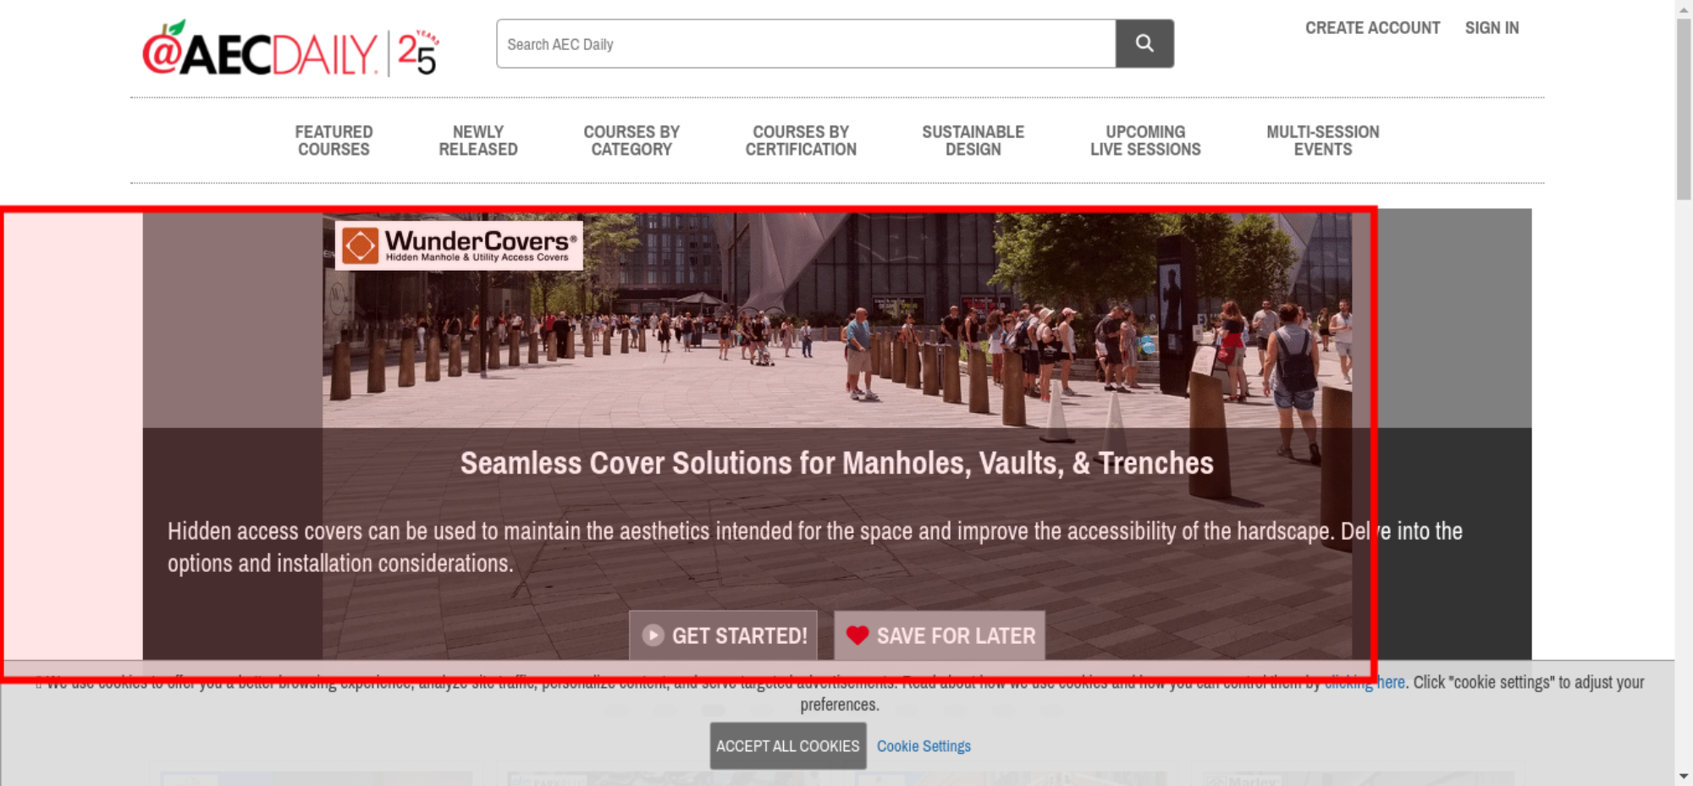
Task: Click the WunderCovers logo on banner
Action: pos(458,246)
